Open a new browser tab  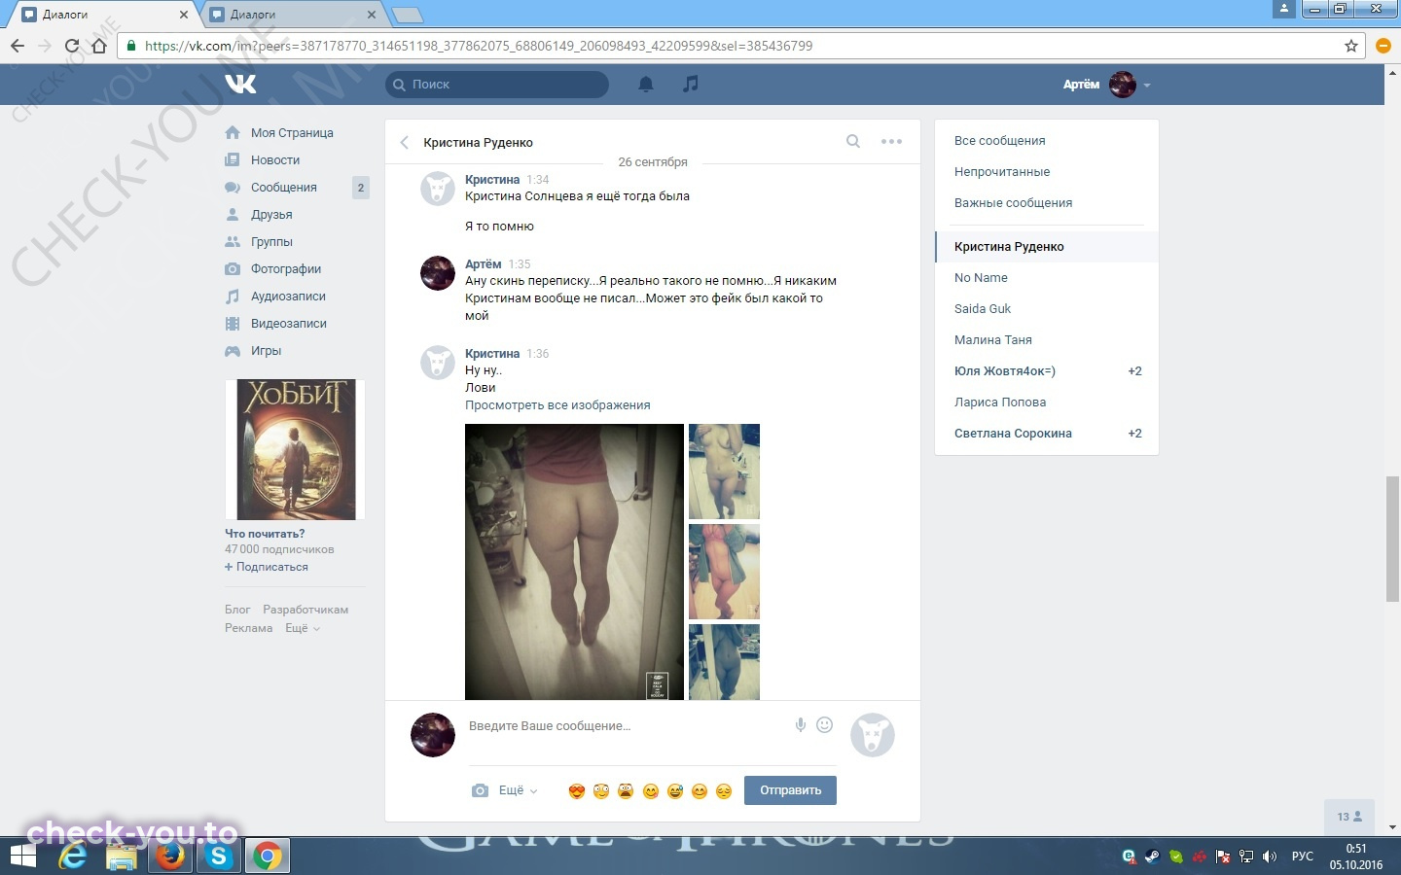(x=407, y=15)
